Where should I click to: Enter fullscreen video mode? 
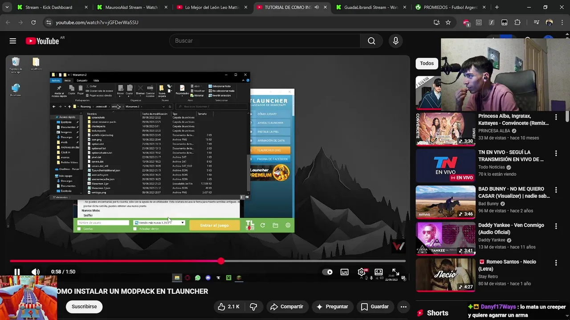coord(395,272)
